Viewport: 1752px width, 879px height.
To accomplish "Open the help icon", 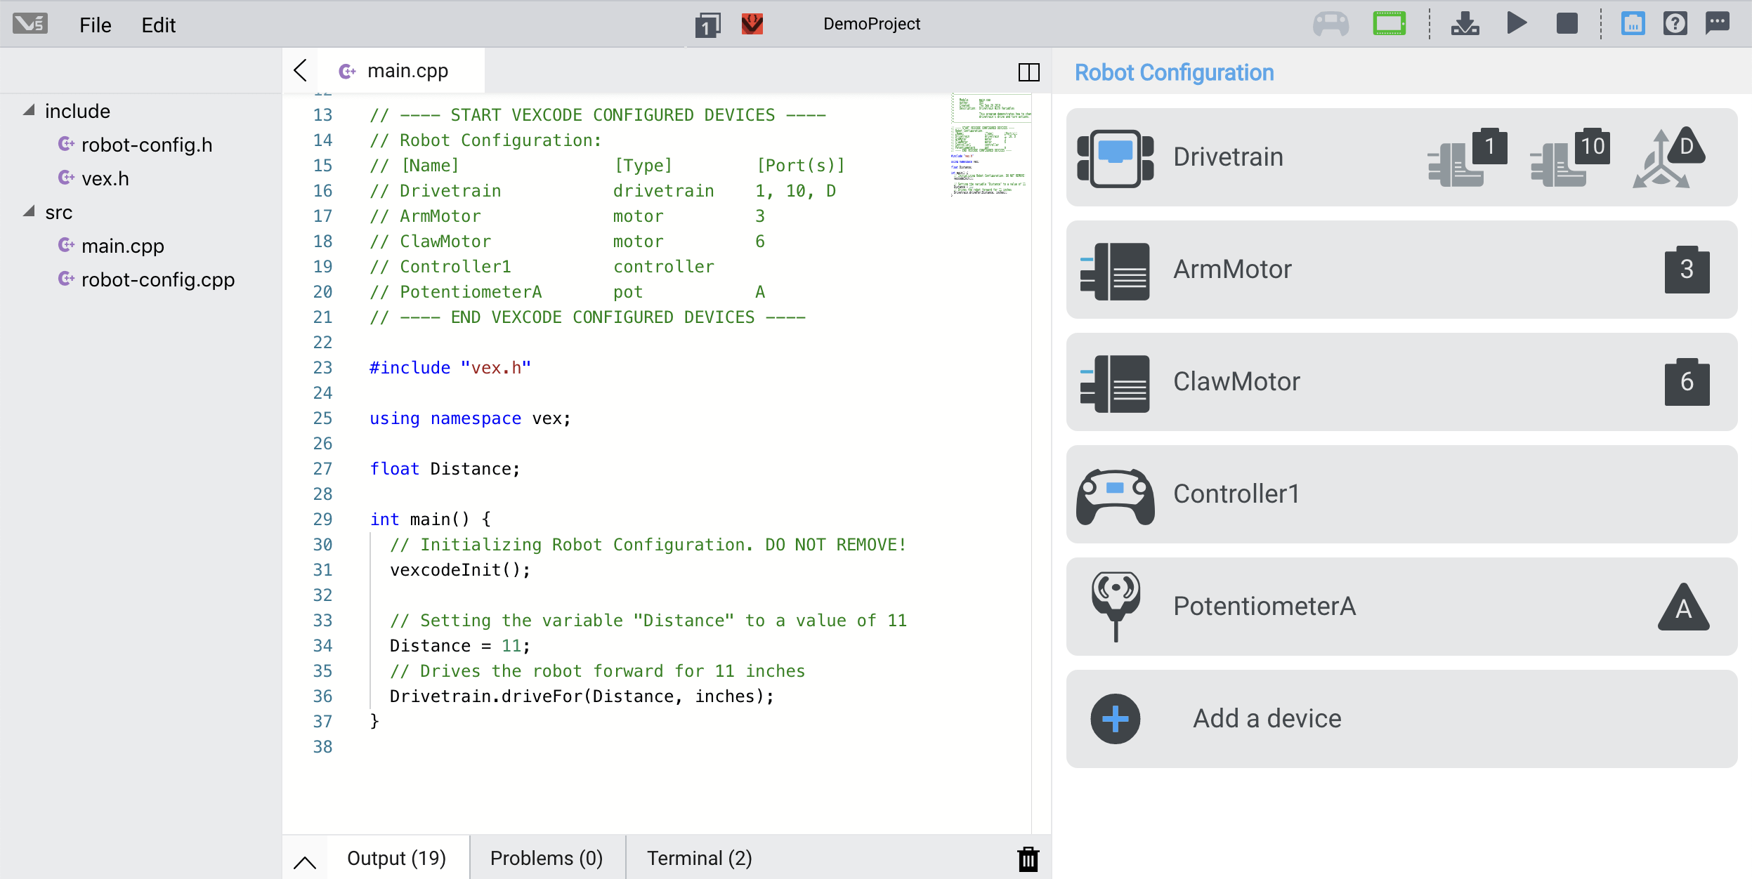I will [x=1675, y=24].
